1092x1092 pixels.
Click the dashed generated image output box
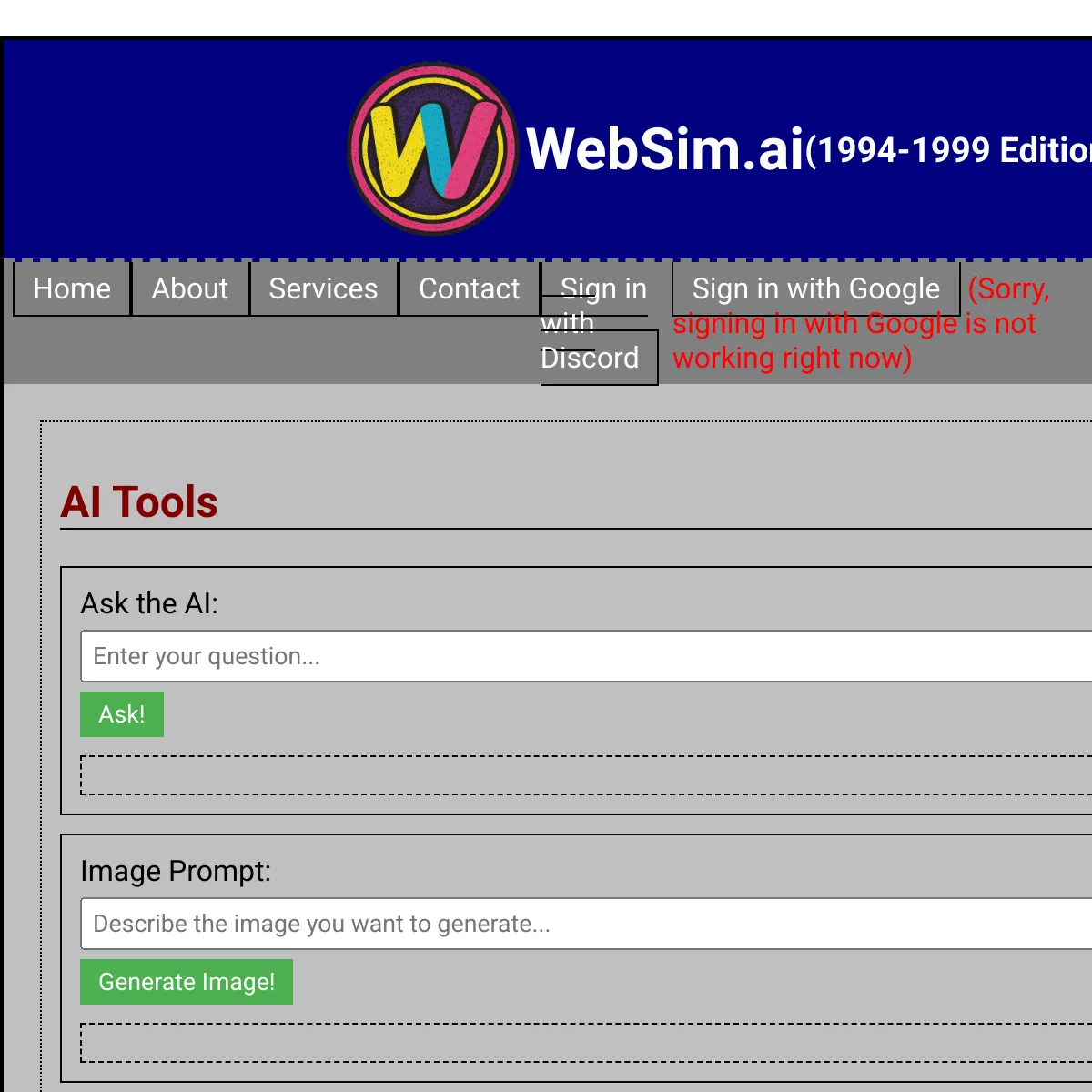586,1043
